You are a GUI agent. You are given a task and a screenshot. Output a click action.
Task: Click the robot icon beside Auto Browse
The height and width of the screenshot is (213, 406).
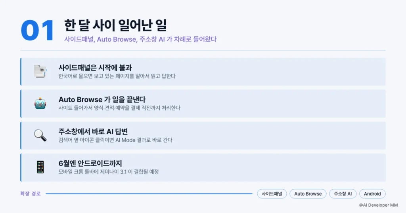(x=40, y=103)
